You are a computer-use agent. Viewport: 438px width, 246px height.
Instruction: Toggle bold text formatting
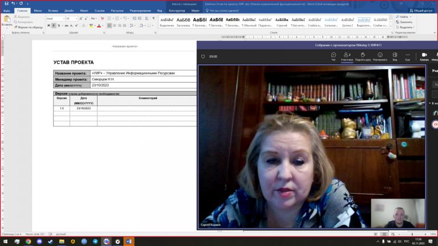pyautogui.click(x=48, y=26)
